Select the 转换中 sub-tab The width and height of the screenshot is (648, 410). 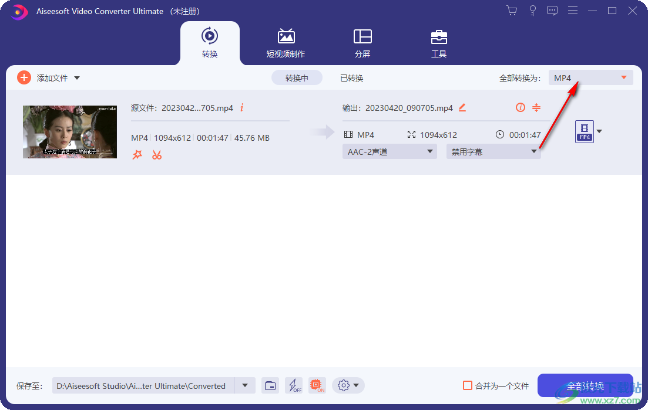coord(297,77)
